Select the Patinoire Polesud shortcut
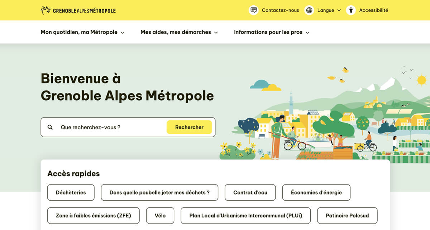The height and width of the screenshot is (230, 430). tap(347, 215)
